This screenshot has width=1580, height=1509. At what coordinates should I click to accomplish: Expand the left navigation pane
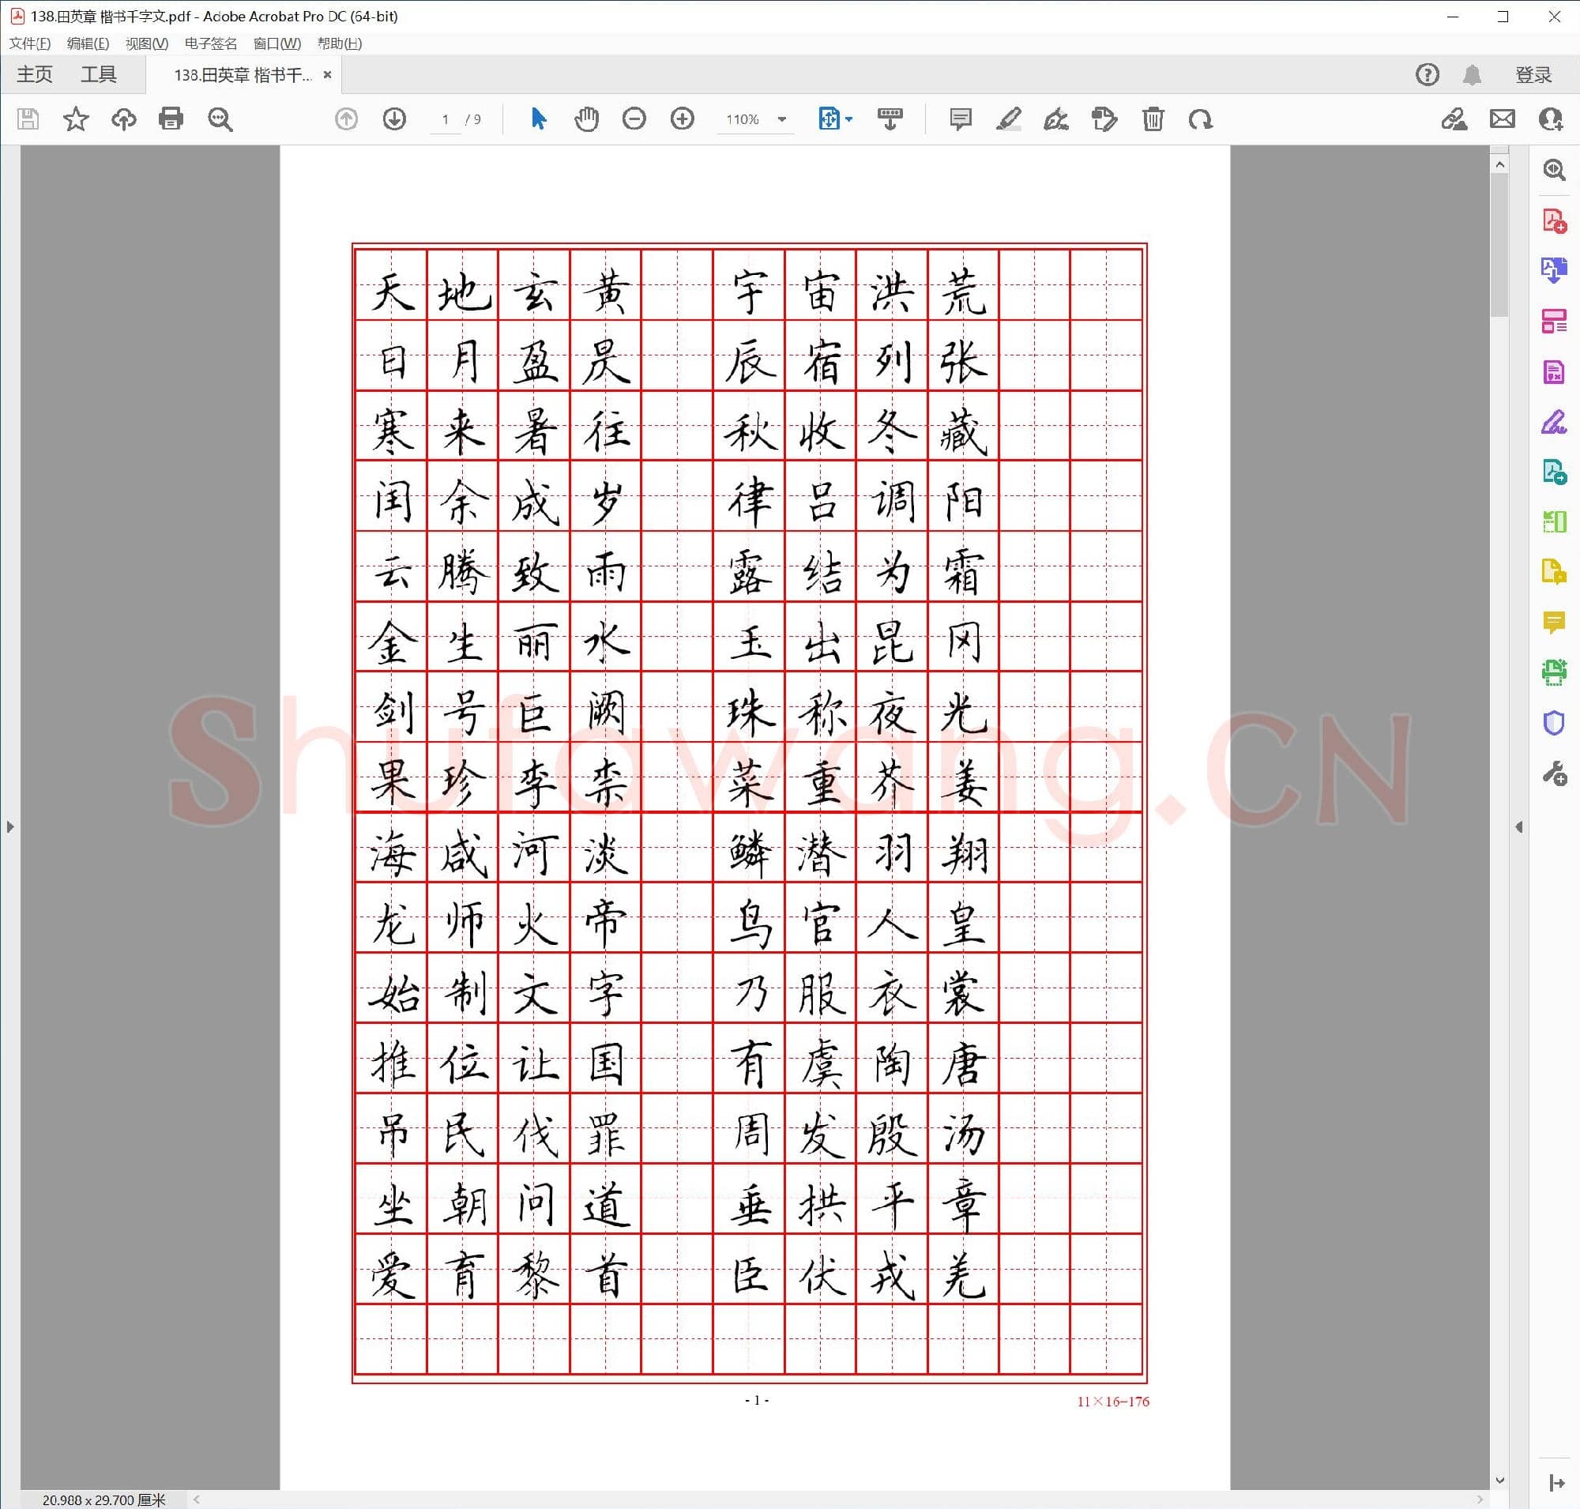tap(9, 827)
